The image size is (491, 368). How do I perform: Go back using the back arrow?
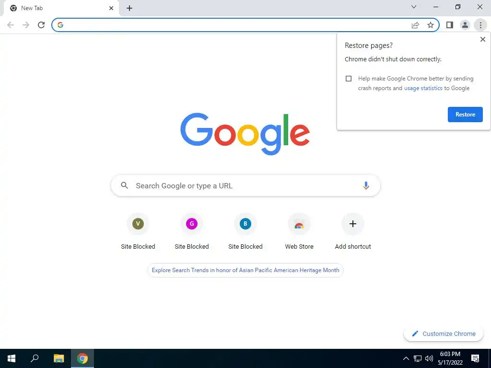11,25
